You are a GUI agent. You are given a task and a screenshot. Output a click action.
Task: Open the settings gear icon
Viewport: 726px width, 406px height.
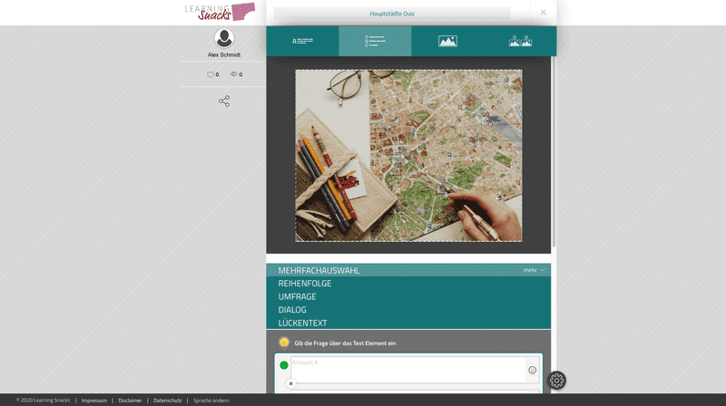(557, 381)
